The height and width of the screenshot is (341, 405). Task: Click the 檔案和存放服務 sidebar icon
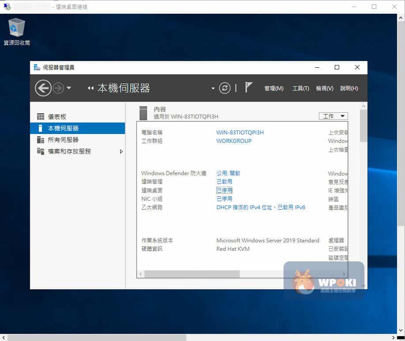(41, 151)
